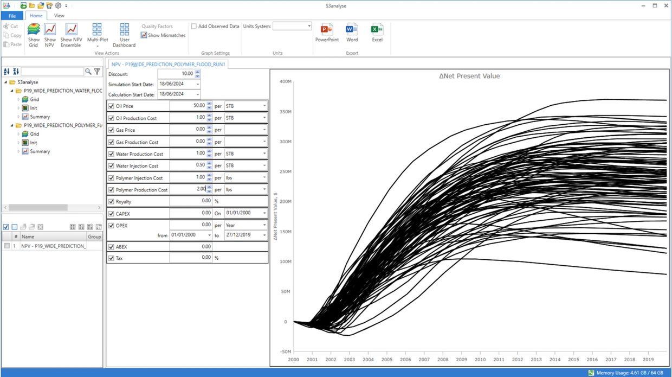Uncheck the Oil Price checkbox
Screen dimensions: 672x377
[x=112, y=106]
